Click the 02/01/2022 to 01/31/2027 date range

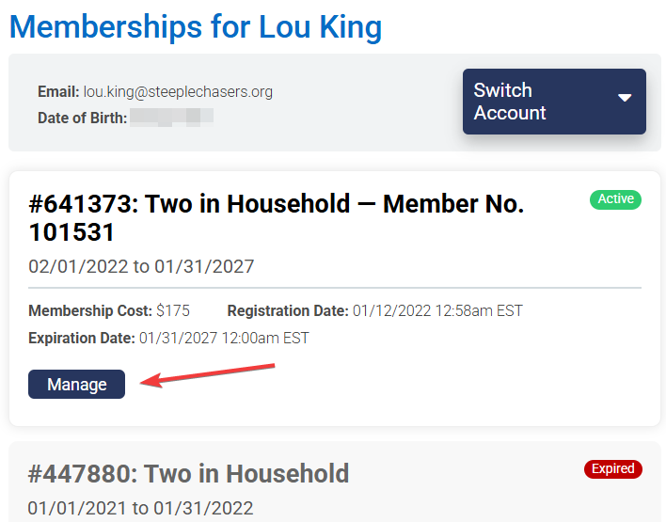tap(141, 266)
